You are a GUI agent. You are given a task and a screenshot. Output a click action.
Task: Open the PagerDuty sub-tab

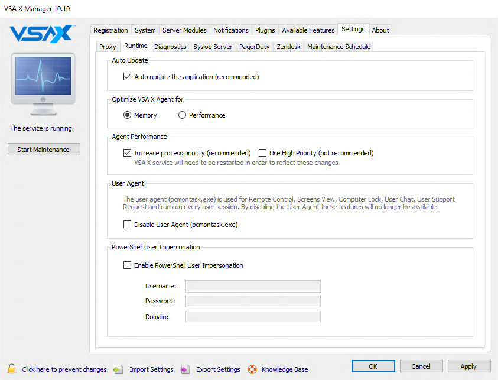pyautogui.click(x=255, y=47)
